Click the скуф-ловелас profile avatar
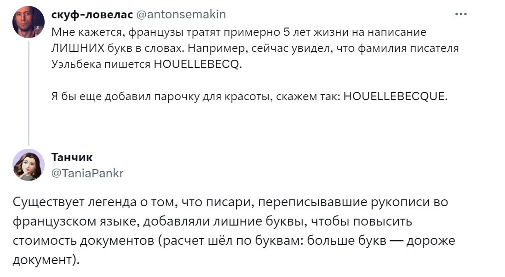 pyautogui.click(x=29, y=22)
